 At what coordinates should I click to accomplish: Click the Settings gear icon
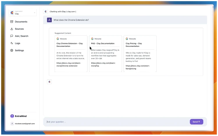click(12, 51)
